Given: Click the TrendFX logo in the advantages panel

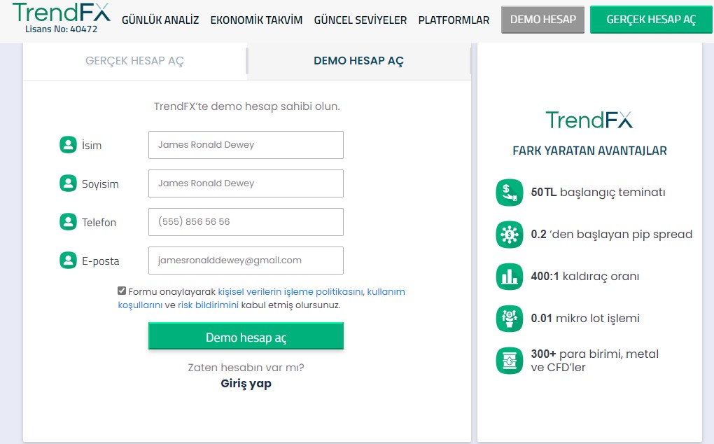Looking at the screenshot, I should pyautogui.click(x=589, y=120).
